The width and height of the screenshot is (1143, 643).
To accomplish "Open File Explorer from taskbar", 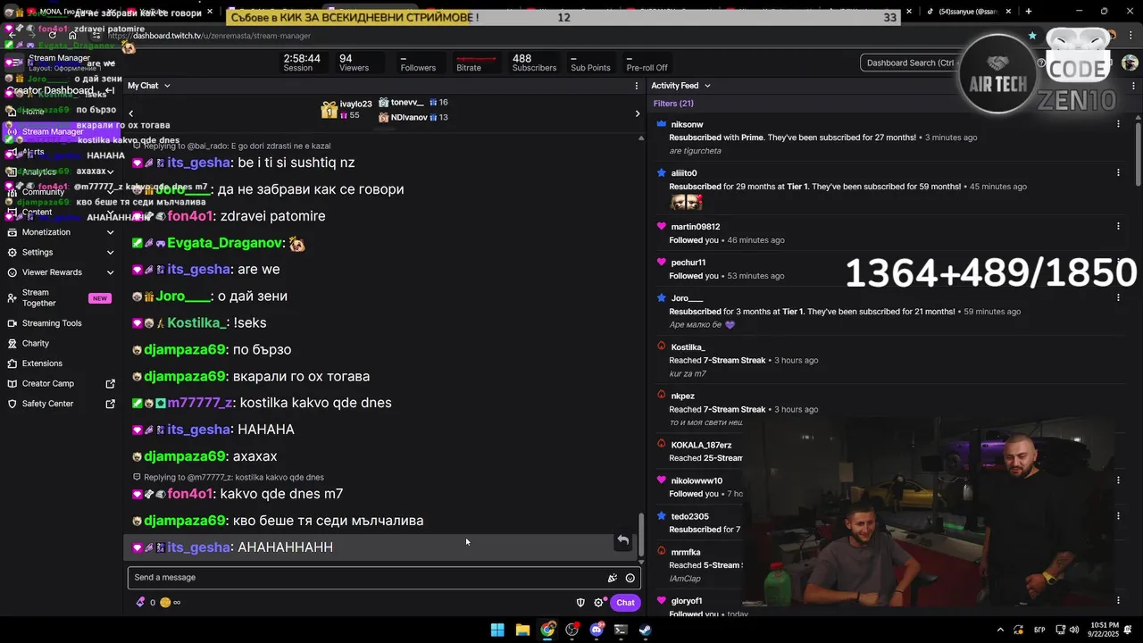I will point(522,630).
